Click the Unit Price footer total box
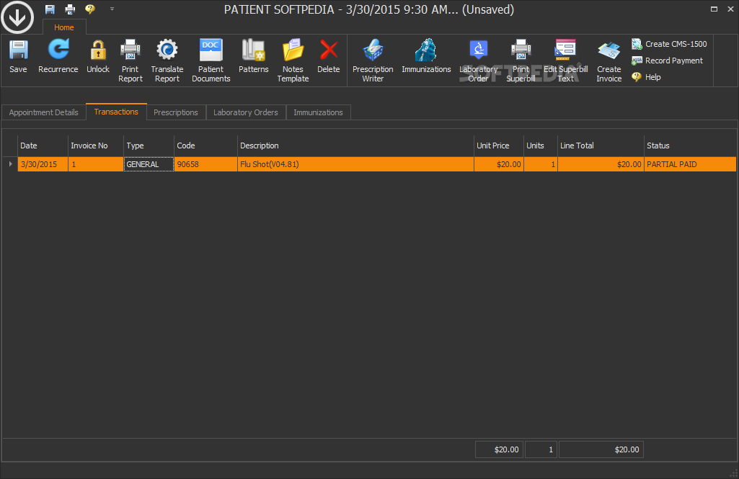Viewport: 739px width, 479px height. (499, 449)
